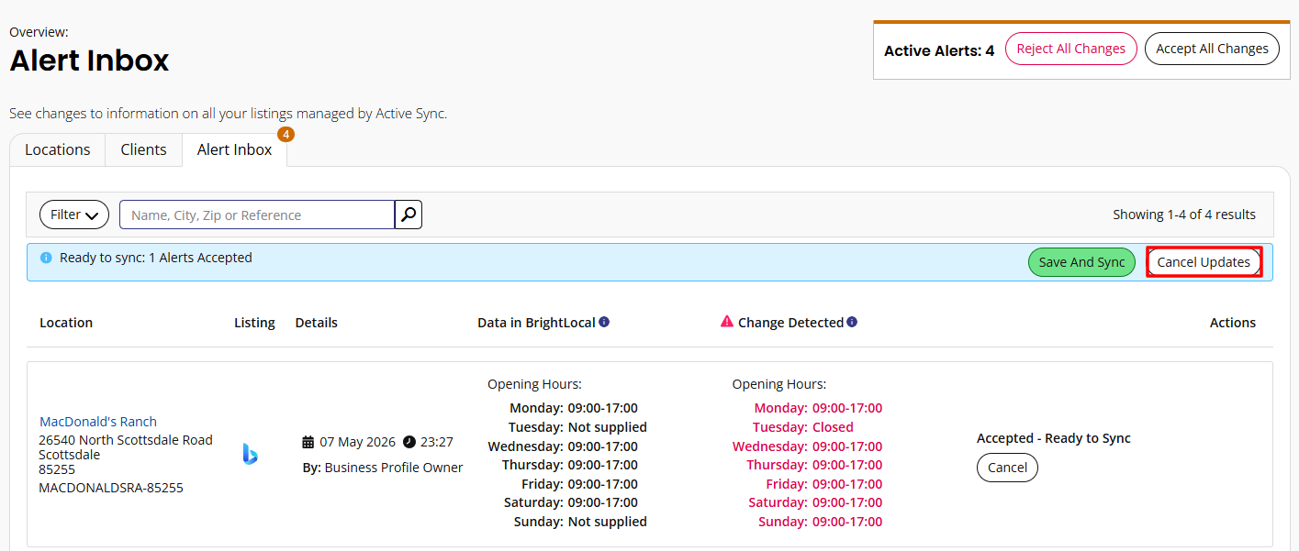Click Accepted - Ready to Sync status

tap(1054, 438)
